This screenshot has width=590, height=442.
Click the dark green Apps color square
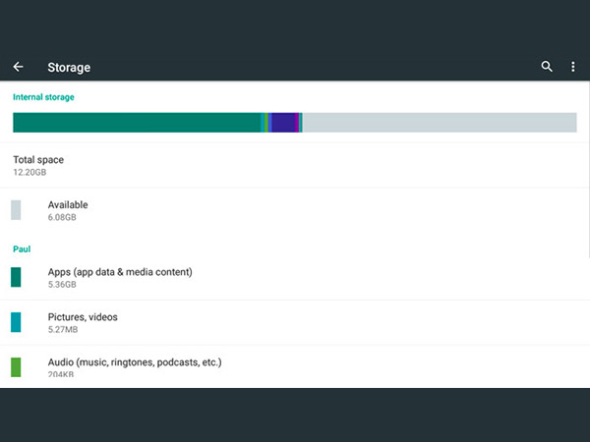coord(16,277)
